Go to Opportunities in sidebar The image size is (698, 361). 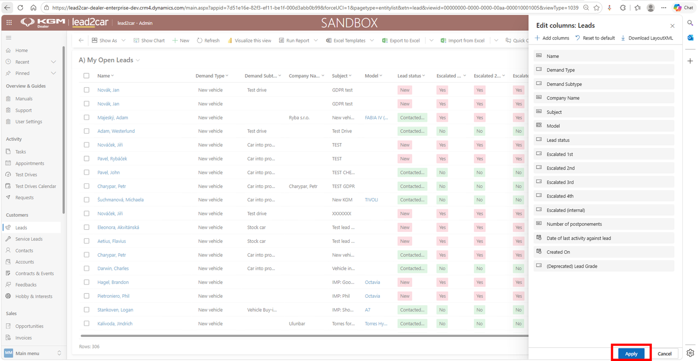(29, 326)
